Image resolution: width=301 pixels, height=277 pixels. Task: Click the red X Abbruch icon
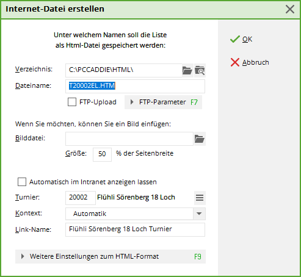[x=235, y=62]
